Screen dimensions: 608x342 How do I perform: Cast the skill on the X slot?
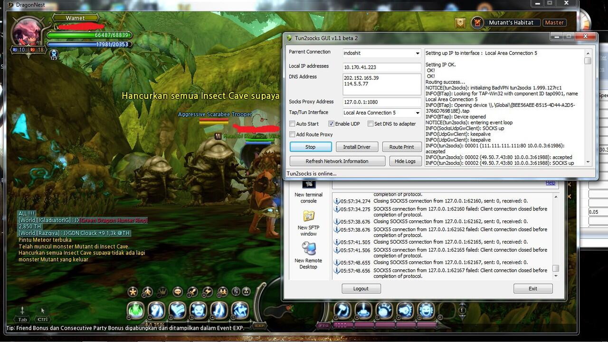tap(363, 310)
